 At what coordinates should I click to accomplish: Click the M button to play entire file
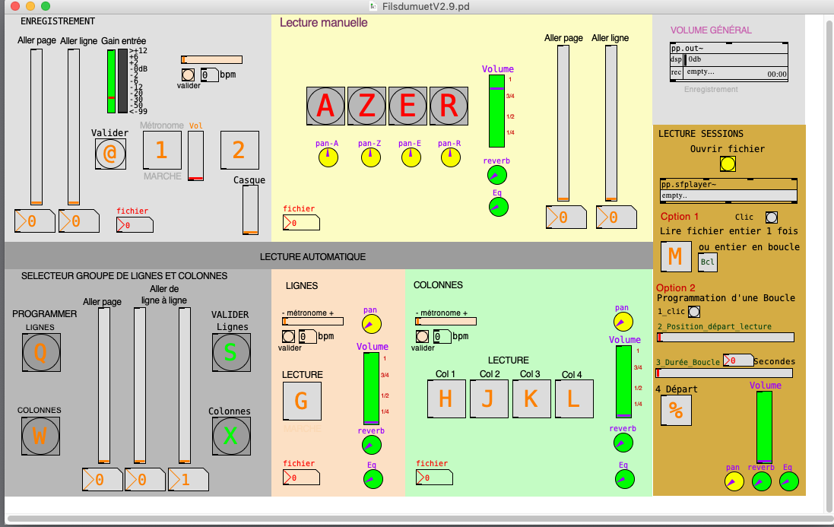point(675,256)
